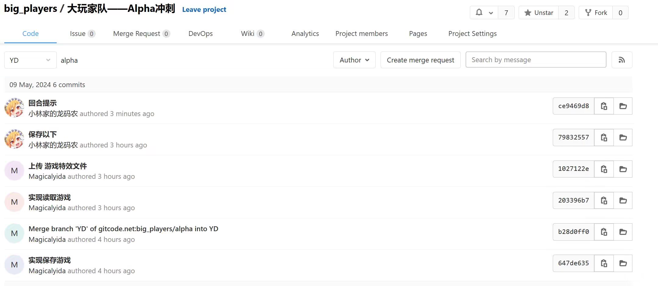The height and width of the screenshot is (286, 658).
Task: Browse files at commit 79832557
Action: tap(623, 137)
